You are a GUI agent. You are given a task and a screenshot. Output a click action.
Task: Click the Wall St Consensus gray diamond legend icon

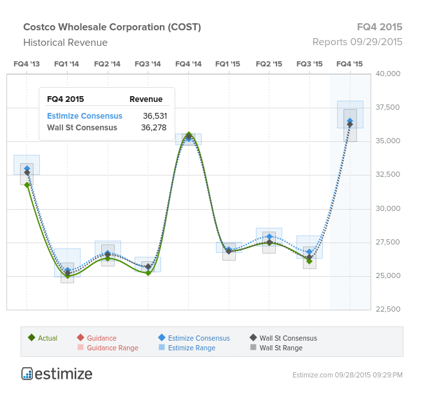(x=253, y=337)
